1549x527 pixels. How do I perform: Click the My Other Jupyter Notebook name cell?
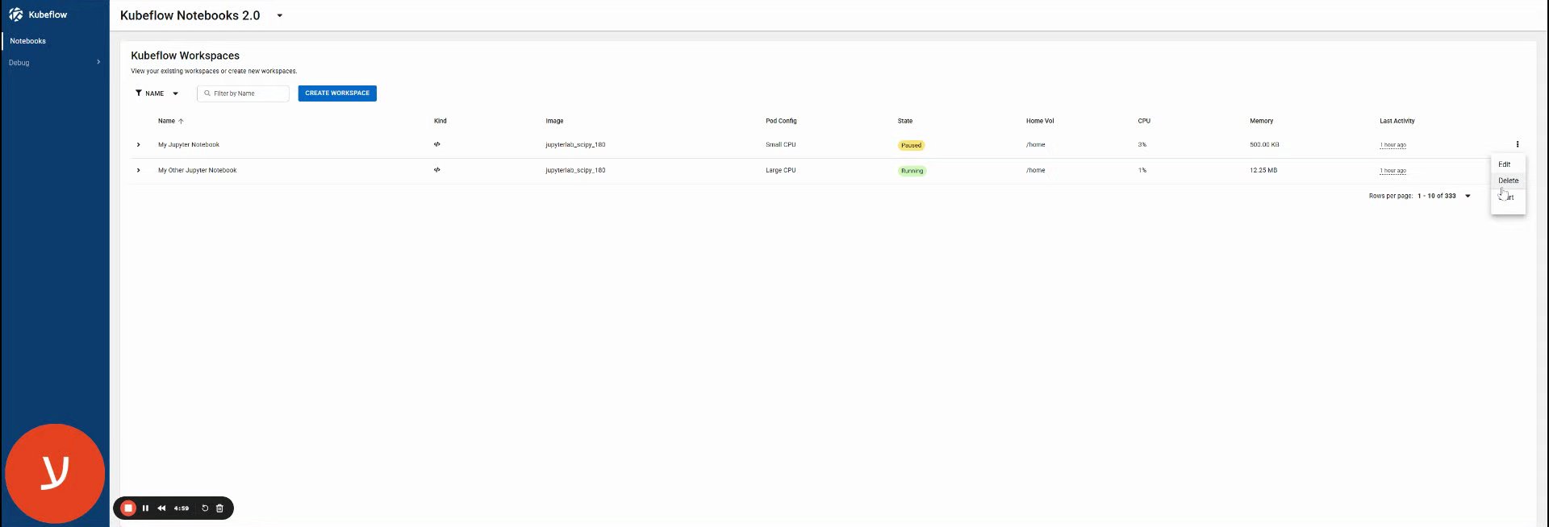(198, 171)
